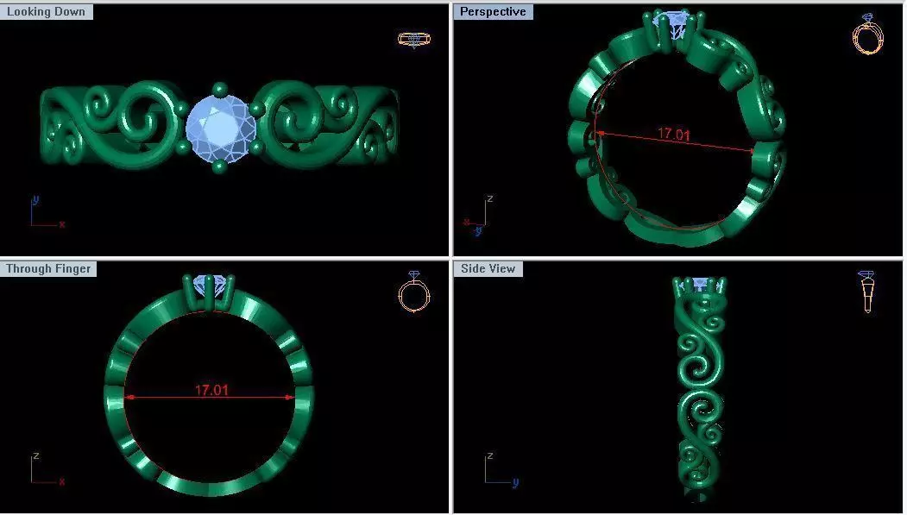Select the bottom prong below the gemstone in Looking Down view

(x=219, y=167)
